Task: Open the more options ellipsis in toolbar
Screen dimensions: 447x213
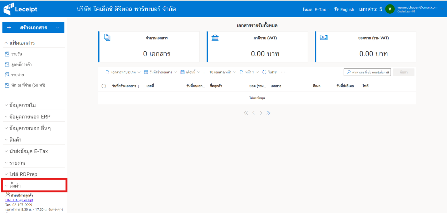Action: pyautogui.click(x=283, y=72)
